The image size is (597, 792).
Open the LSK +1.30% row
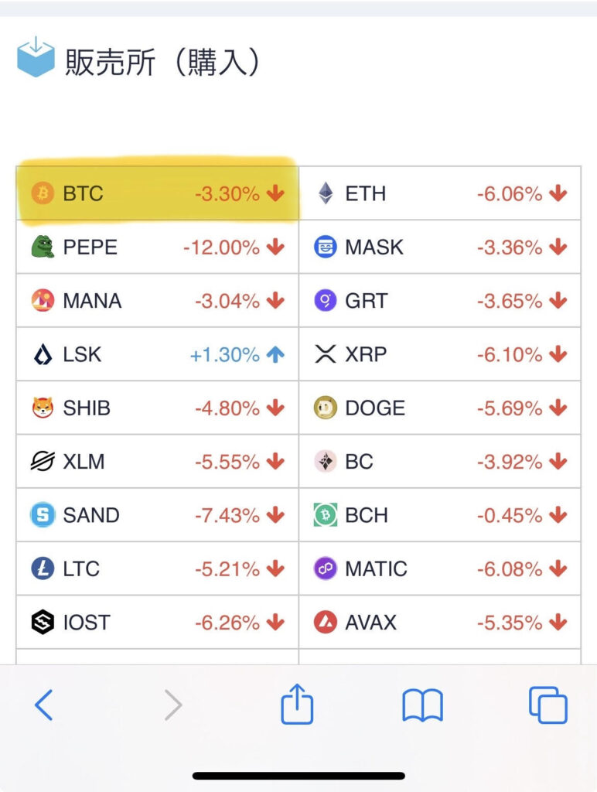158,354
